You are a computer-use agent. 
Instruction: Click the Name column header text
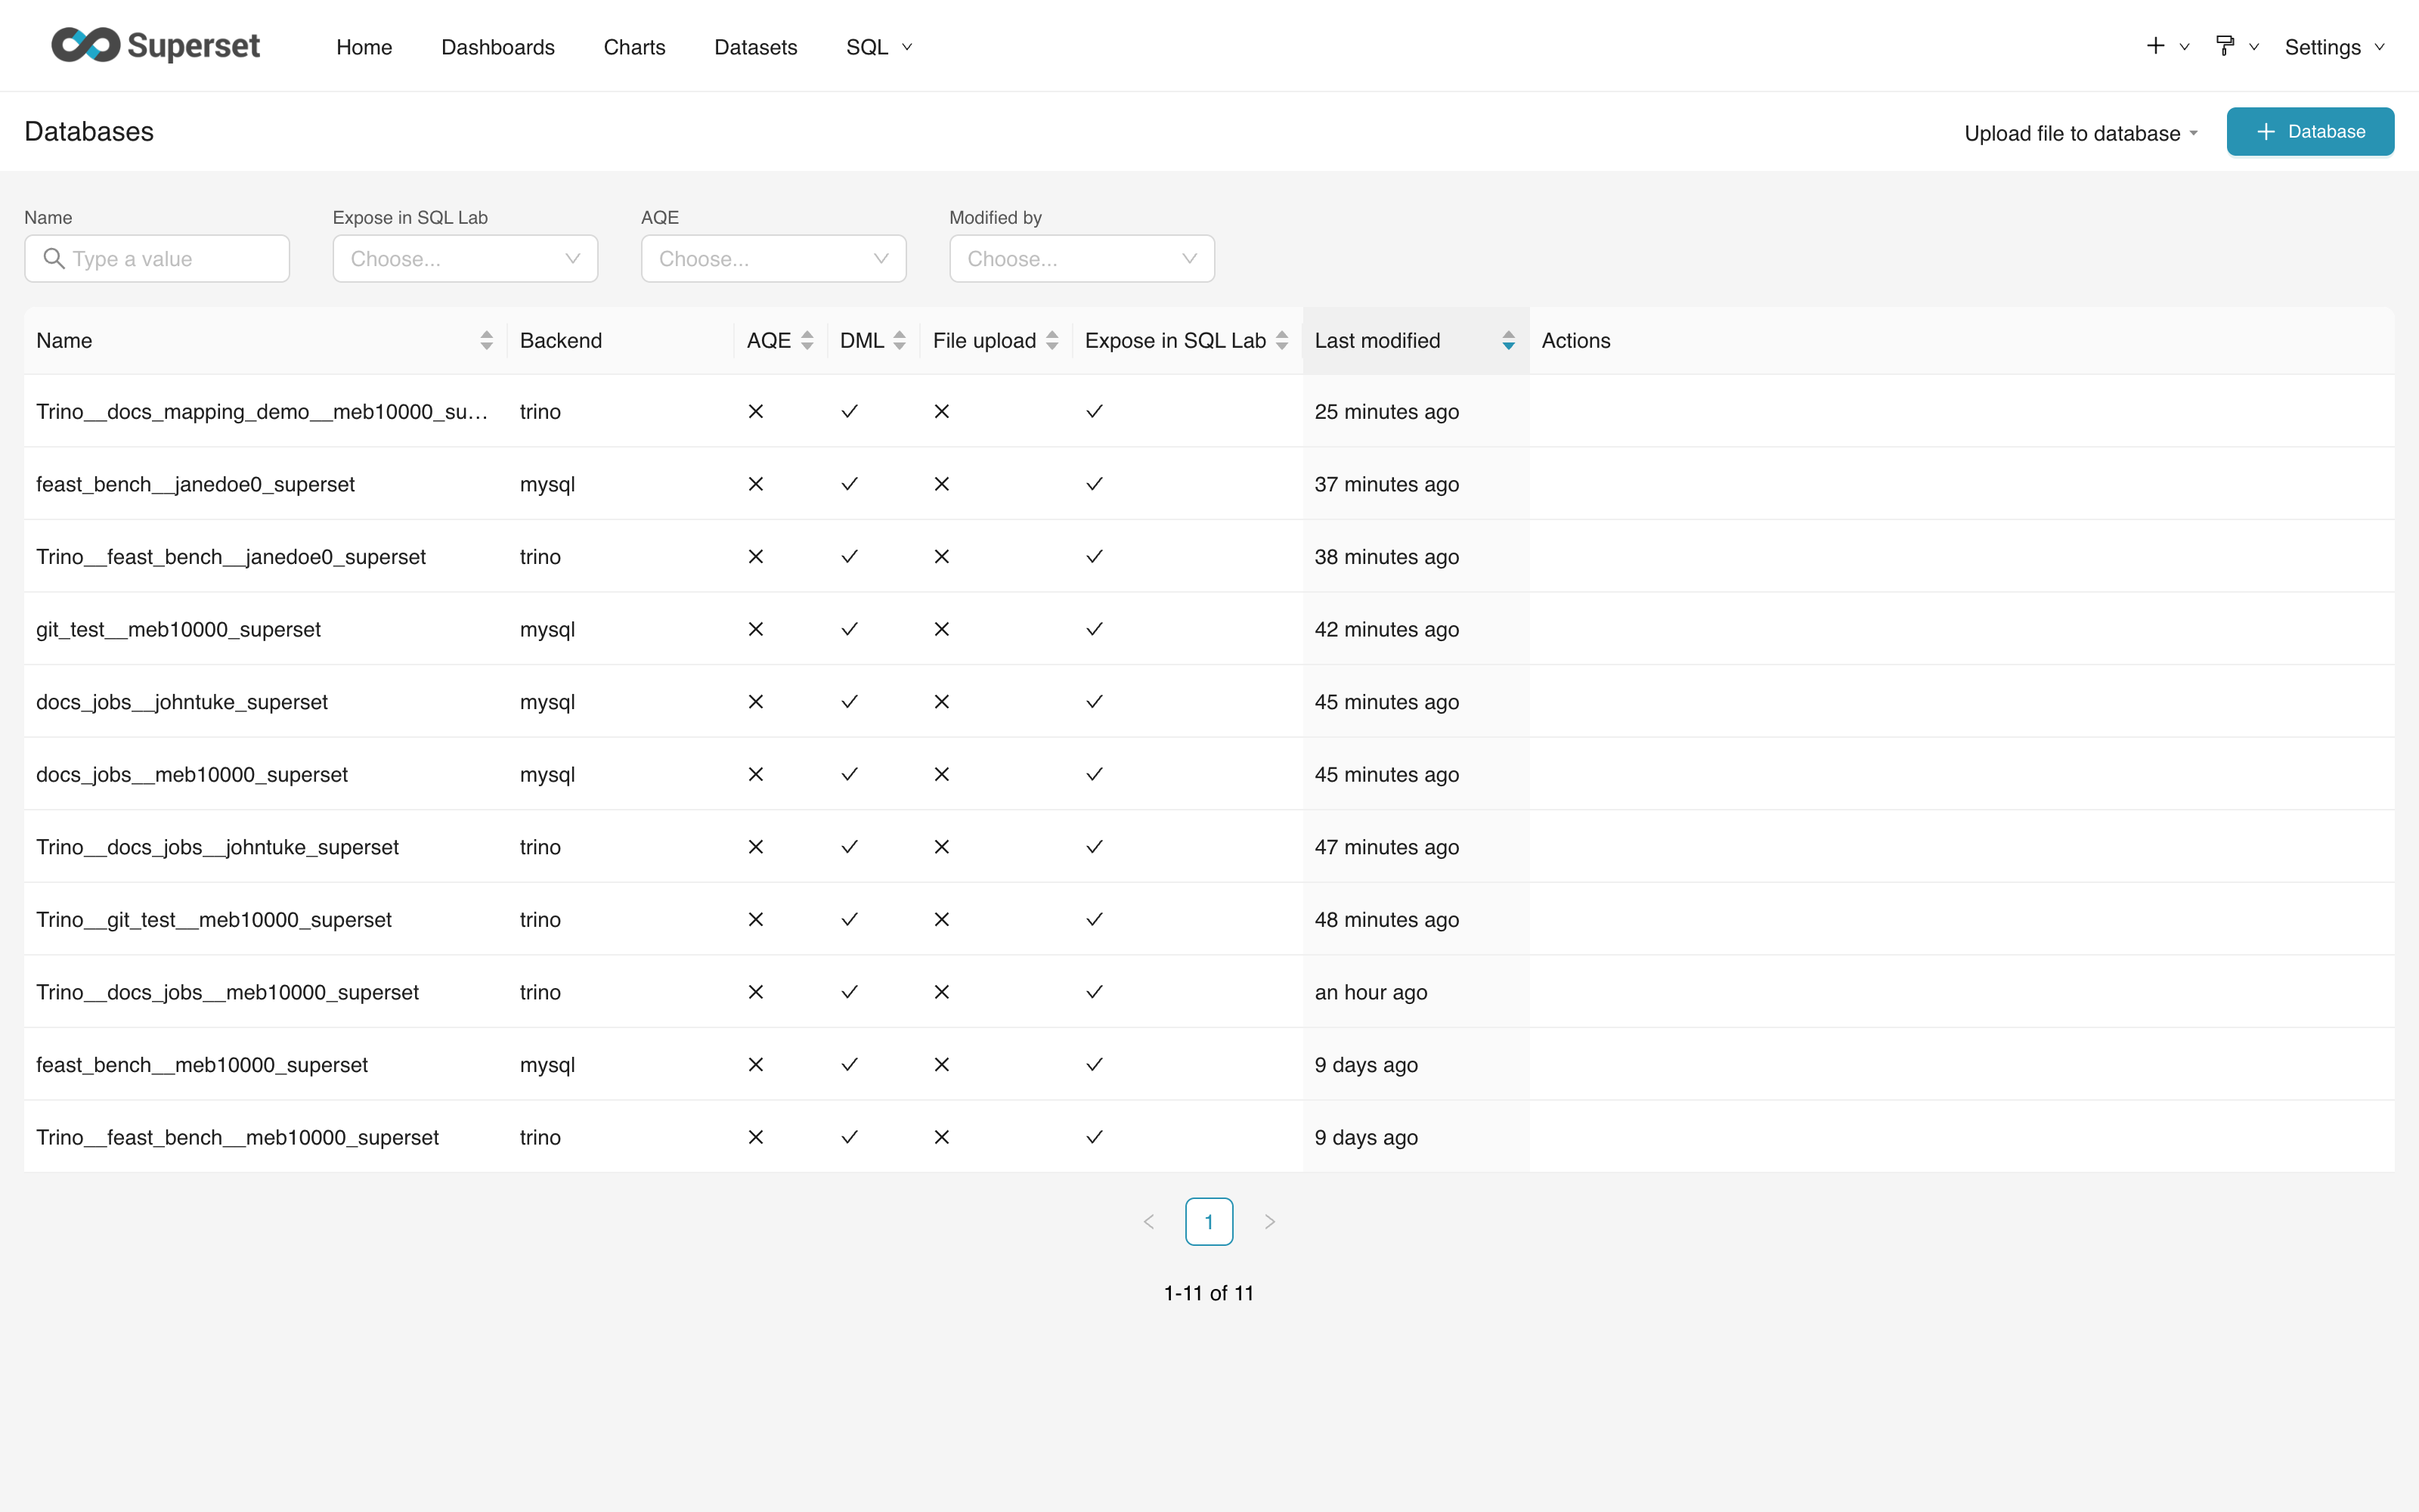point(64,341)
